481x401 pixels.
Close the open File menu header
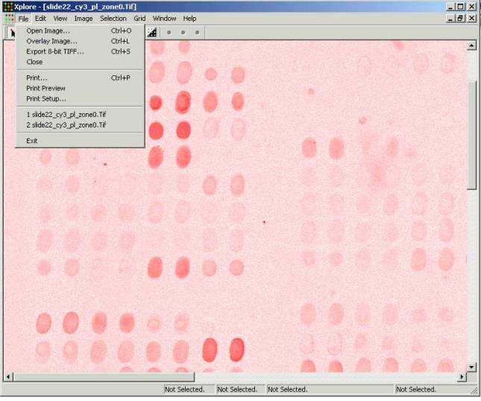click(23, 19)
